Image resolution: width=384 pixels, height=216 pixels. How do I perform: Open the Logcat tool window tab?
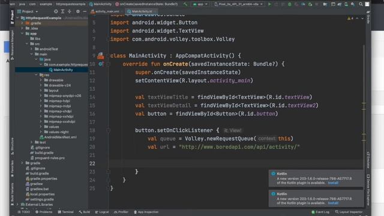(x=102, y=212)
